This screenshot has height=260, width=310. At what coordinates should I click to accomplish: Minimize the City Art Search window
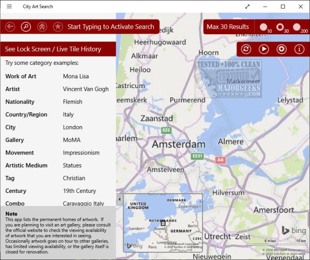coord(265,6)
